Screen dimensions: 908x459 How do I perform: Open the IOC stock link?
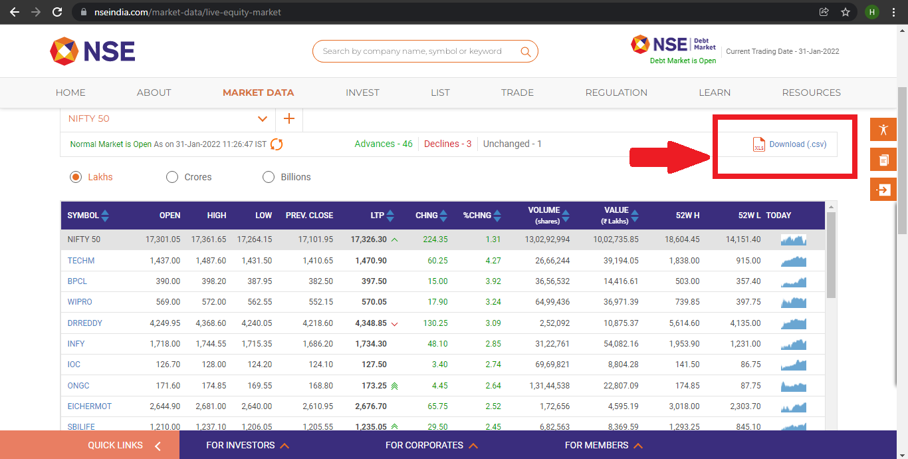tap(74, 365)
